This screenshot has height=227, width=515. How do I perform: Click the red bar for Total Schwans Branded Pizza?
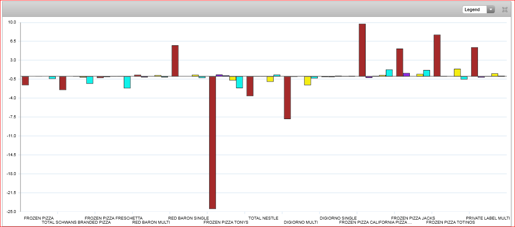point(63,83)
